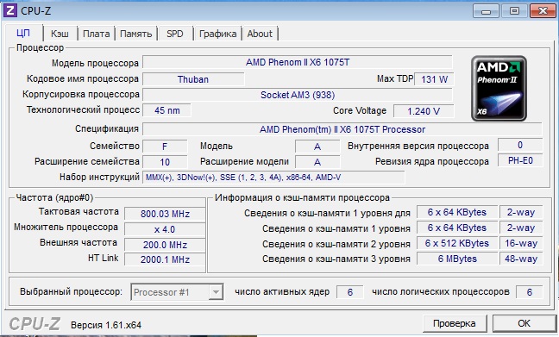Click the 800.03 MHz clock speed field
The image size is (559, 337).
click(x=165, y=214)
